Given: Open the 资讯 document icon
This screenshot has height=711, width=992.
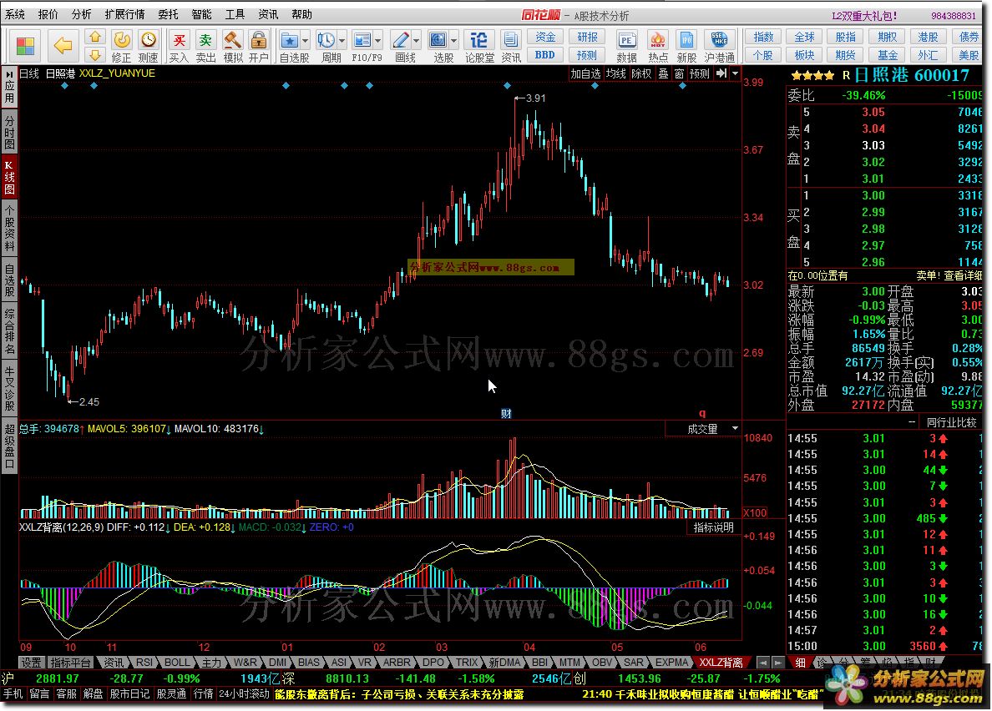Looking at the screenshot, I should (x=510, y=40).
